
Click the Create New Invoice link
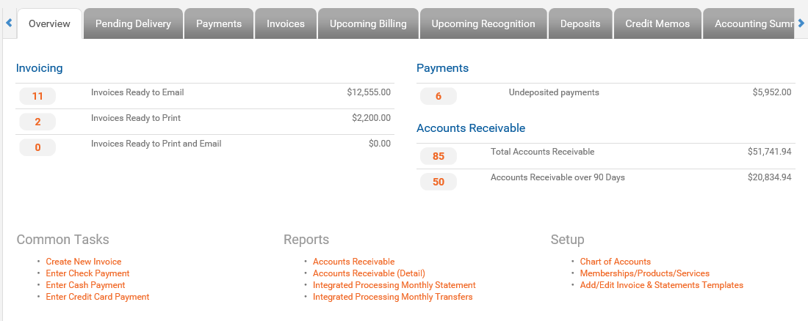coord(84,262)
